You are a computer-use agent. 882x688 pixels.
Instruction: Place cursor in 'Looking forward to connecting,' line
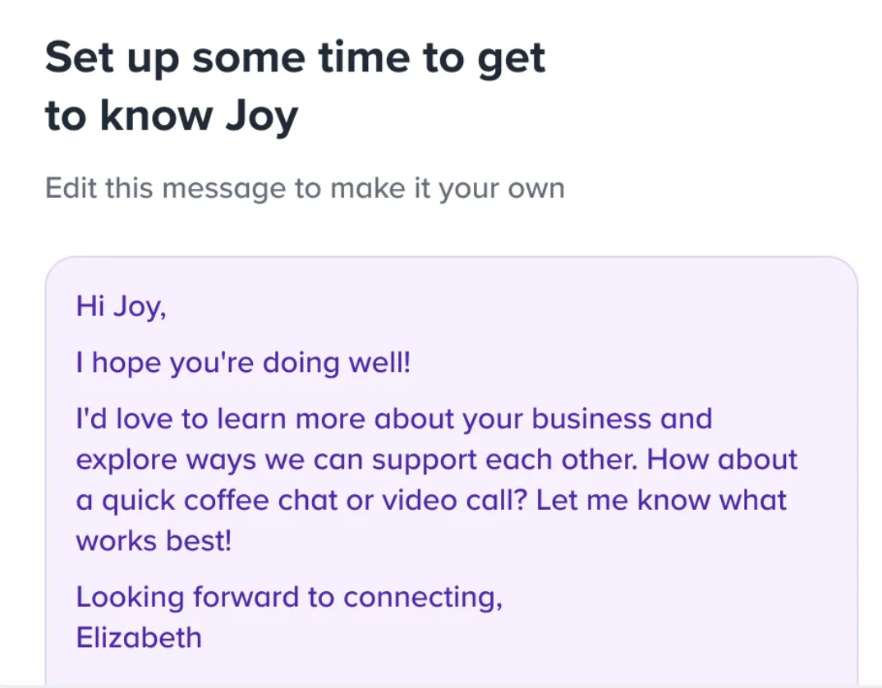pos(289,598)
